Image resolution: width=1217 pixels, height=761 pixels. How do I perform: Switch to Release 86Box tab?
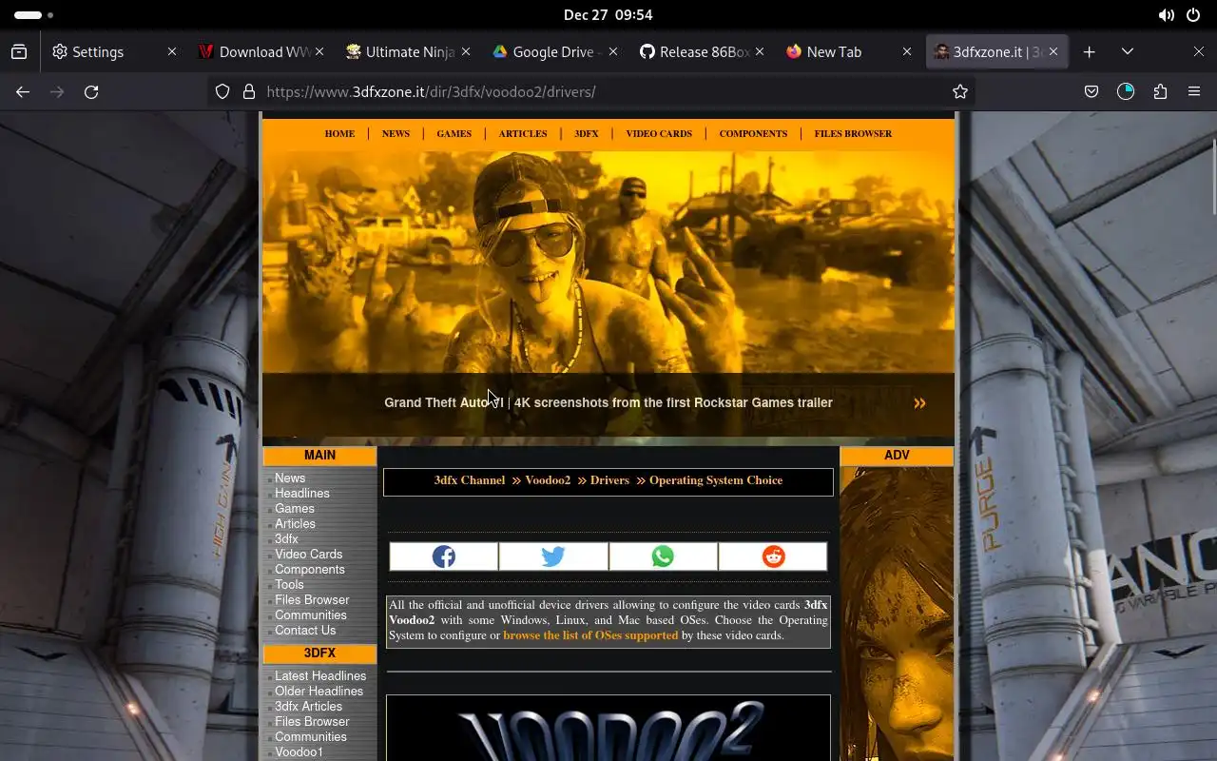[x=703, y=51]
